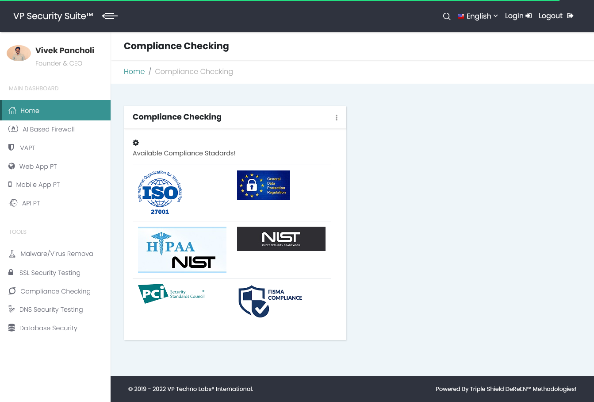Select the FISMA Compliance logo
The height and width of the screenshot is (402, 594).
click(x=270, y=301)
